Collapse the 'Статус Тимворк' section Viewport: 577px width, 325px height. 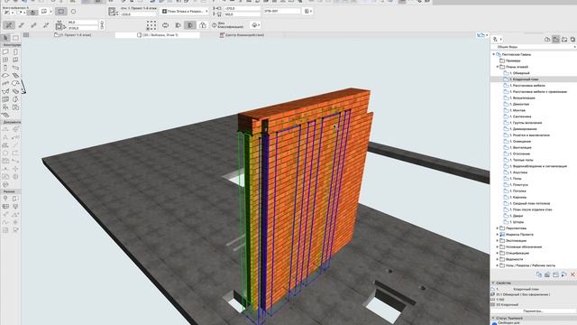(x=493, y=318)
